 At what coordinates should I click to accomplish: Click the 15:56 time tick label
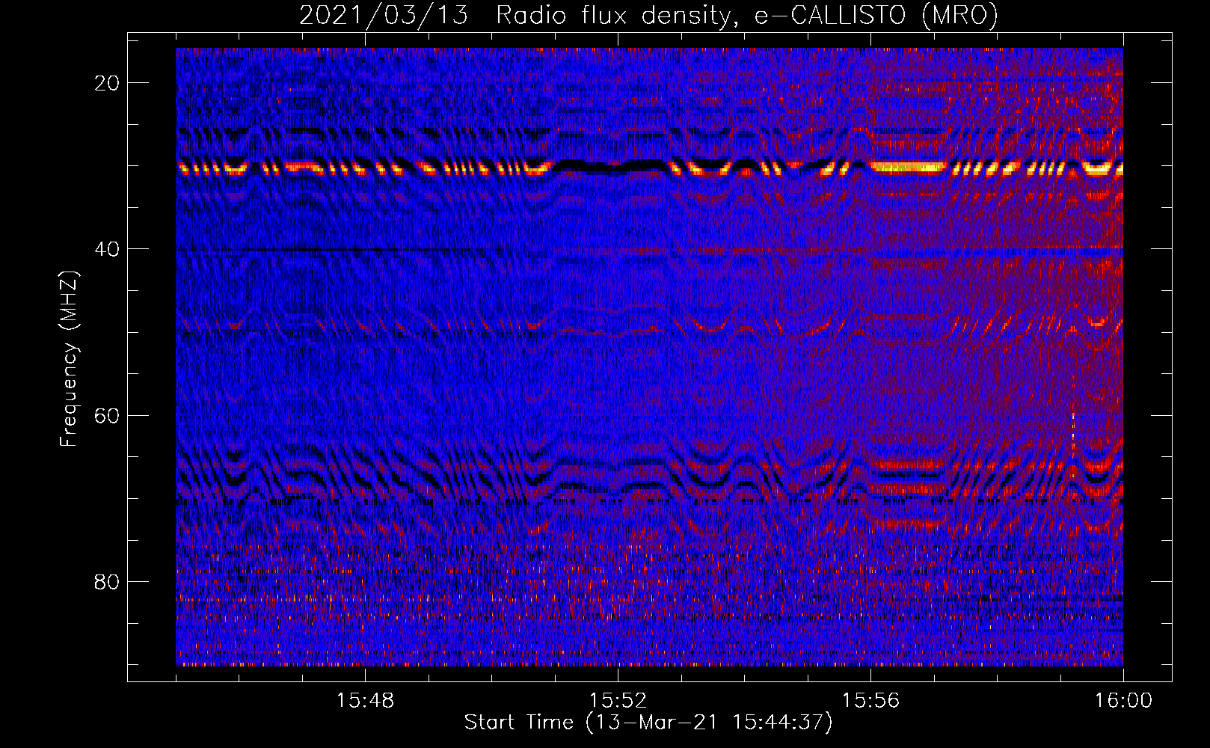(870, 701)
